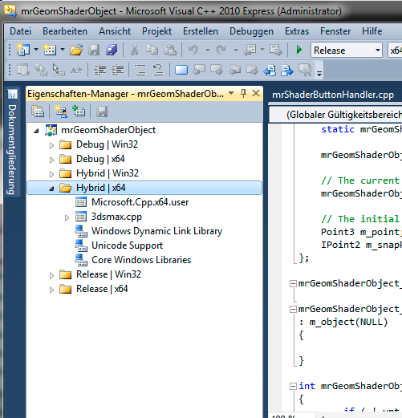Viewport: 402px width, 418px height.
Task: Click the Add New Item toolbar icon
Action: click(50, 50)
